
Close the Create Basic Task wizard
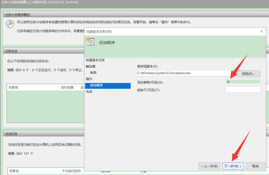pyautogui.click(x=261, y=32)
